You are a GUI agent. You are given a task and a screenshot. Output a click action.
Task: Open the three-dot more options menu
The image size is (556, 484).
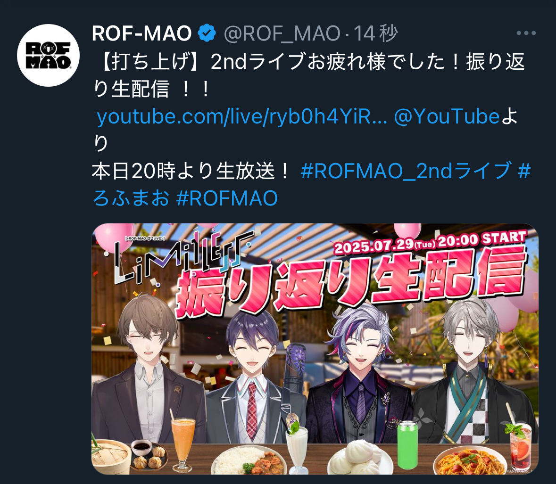click(526, 33)
